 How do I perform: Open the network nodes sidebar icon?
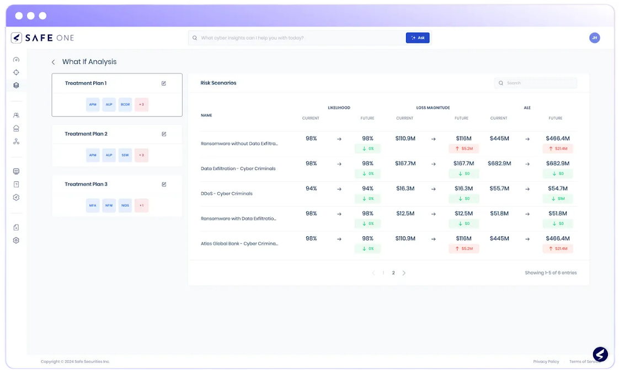(x=16, y=142)
